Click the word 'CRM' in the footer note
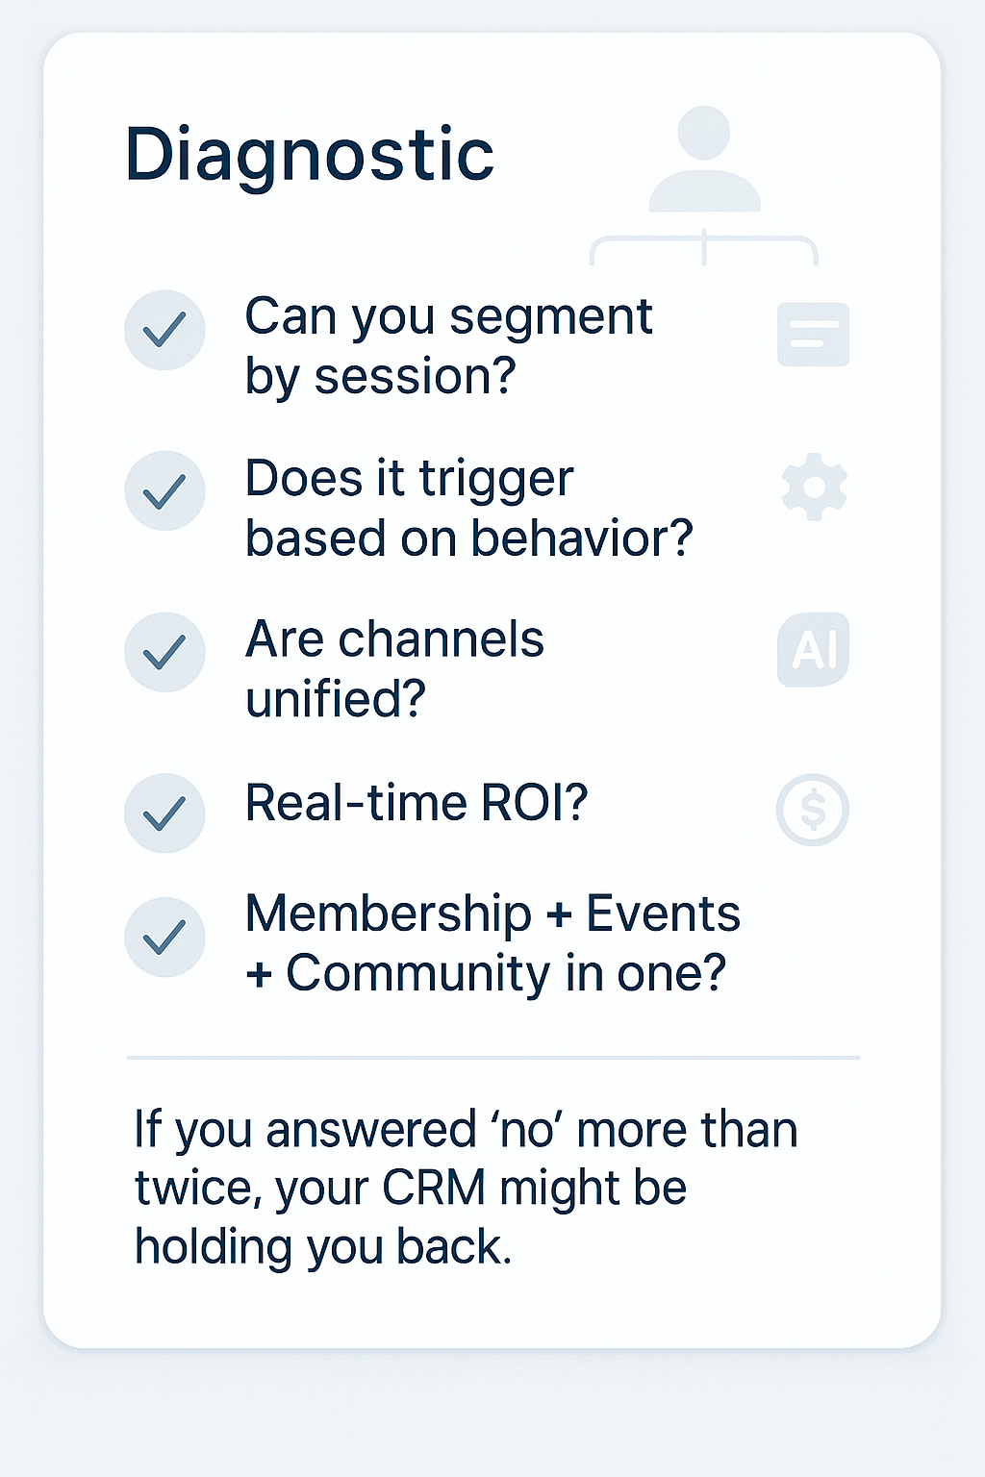This screenshot has width=985, height=1477. point(434,1188)
